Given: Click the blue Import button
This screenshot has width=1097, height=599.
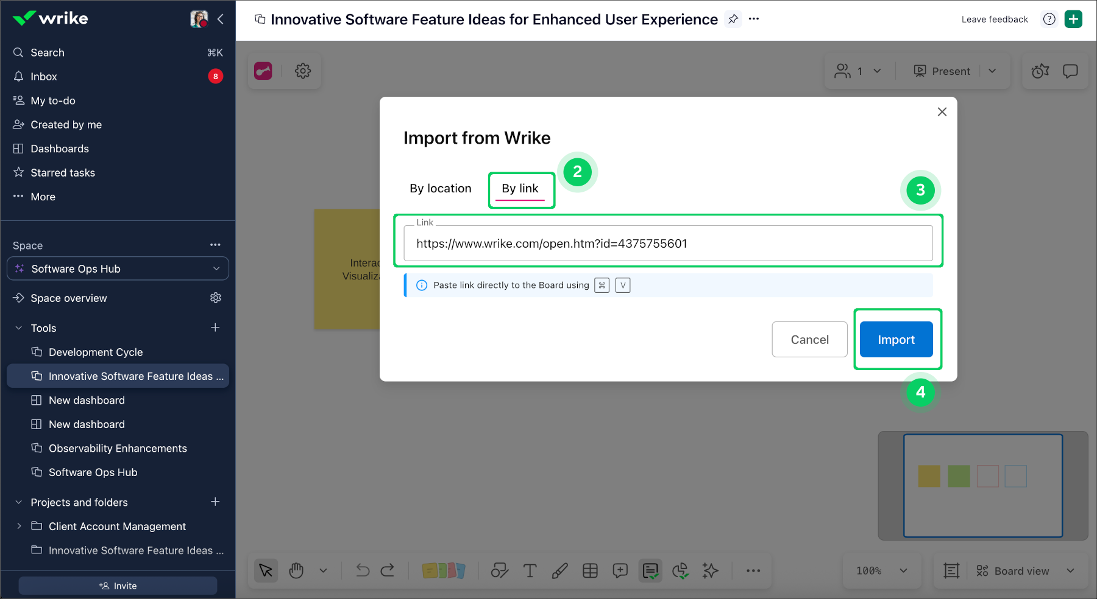Looking at the screenshot, I should tap(896, 340).
